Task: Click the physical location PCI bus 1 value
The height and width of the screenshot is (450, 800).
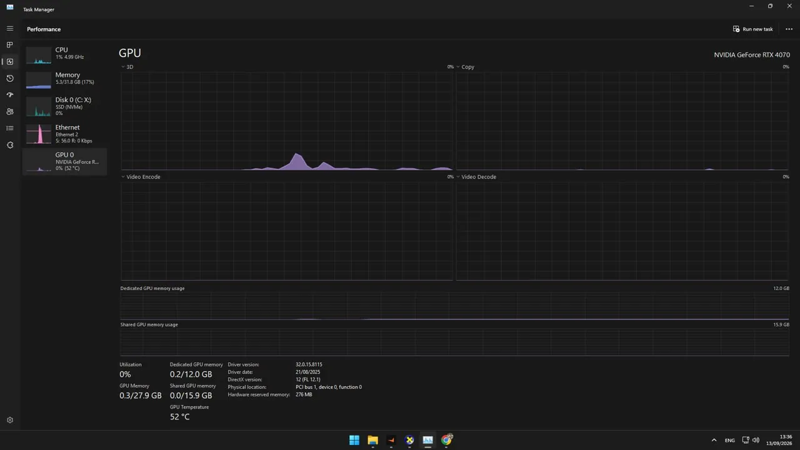Action: click(x=329, y=387)
